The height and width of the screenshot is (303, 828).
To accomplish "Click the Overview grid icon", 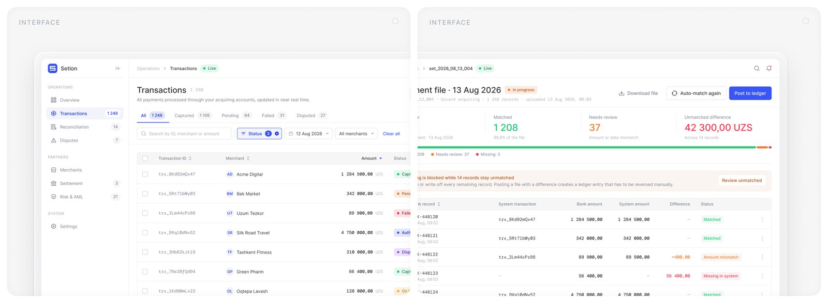I will pyautogui.click(x=54, y=100).
